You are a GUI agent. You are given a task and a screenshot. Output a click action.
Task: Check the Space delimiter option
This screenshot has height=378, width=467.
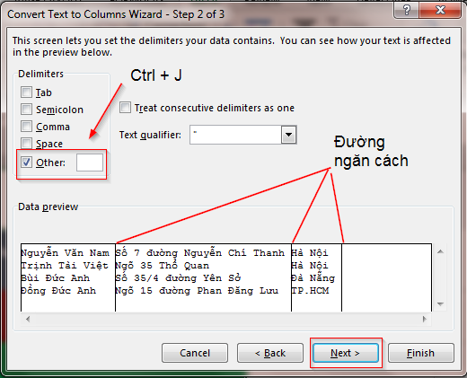click(26, 144)
